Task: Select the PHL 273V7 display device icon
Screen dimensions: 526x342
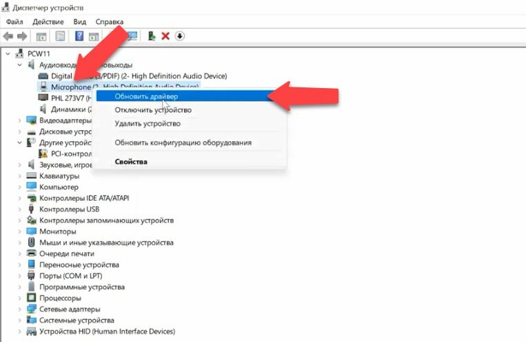Action: tap(43, 98)
